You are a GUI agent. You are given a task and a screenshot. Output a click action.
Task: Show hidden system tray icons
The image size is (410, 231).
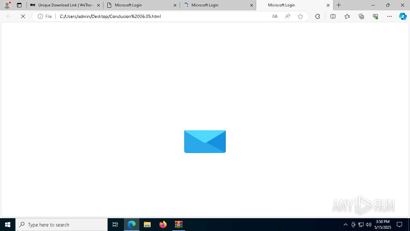pos(345,225)
